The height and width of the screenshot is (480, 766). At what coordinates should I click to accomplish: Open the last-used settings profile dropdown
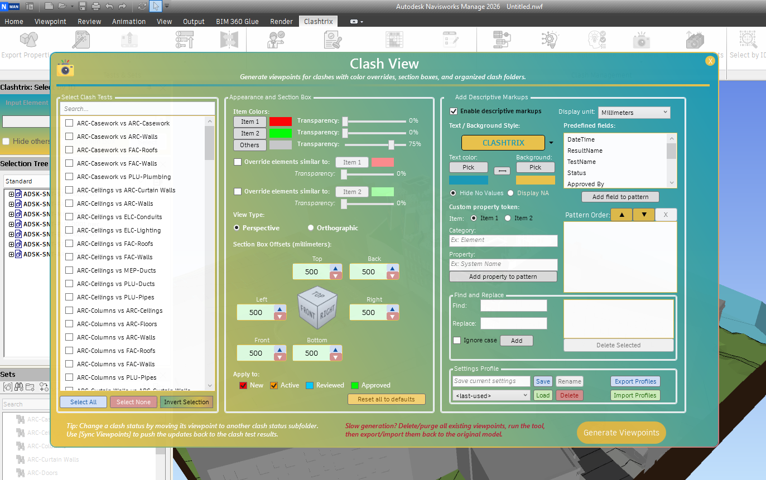[491, 395]
